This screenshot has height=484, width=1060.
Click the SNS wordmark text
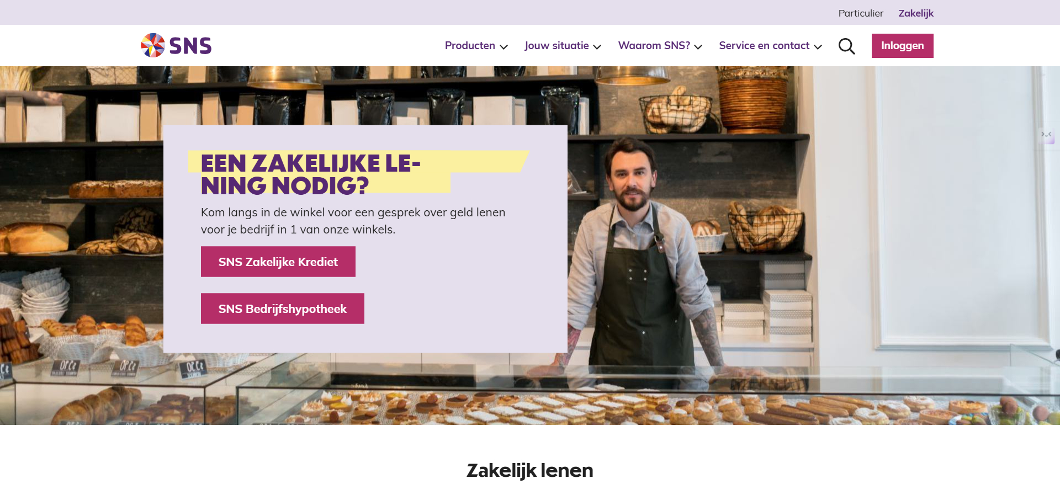(x=190, y=46)
